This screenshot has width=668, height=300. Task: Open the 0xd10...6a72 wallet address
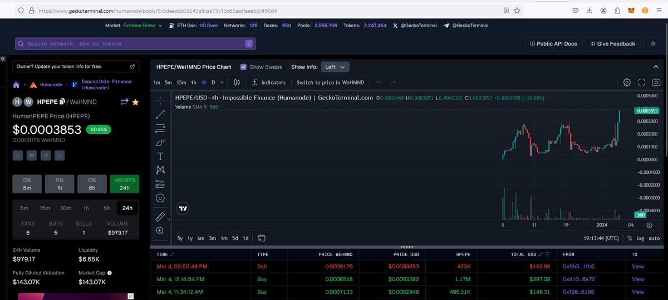coord(579,279)
